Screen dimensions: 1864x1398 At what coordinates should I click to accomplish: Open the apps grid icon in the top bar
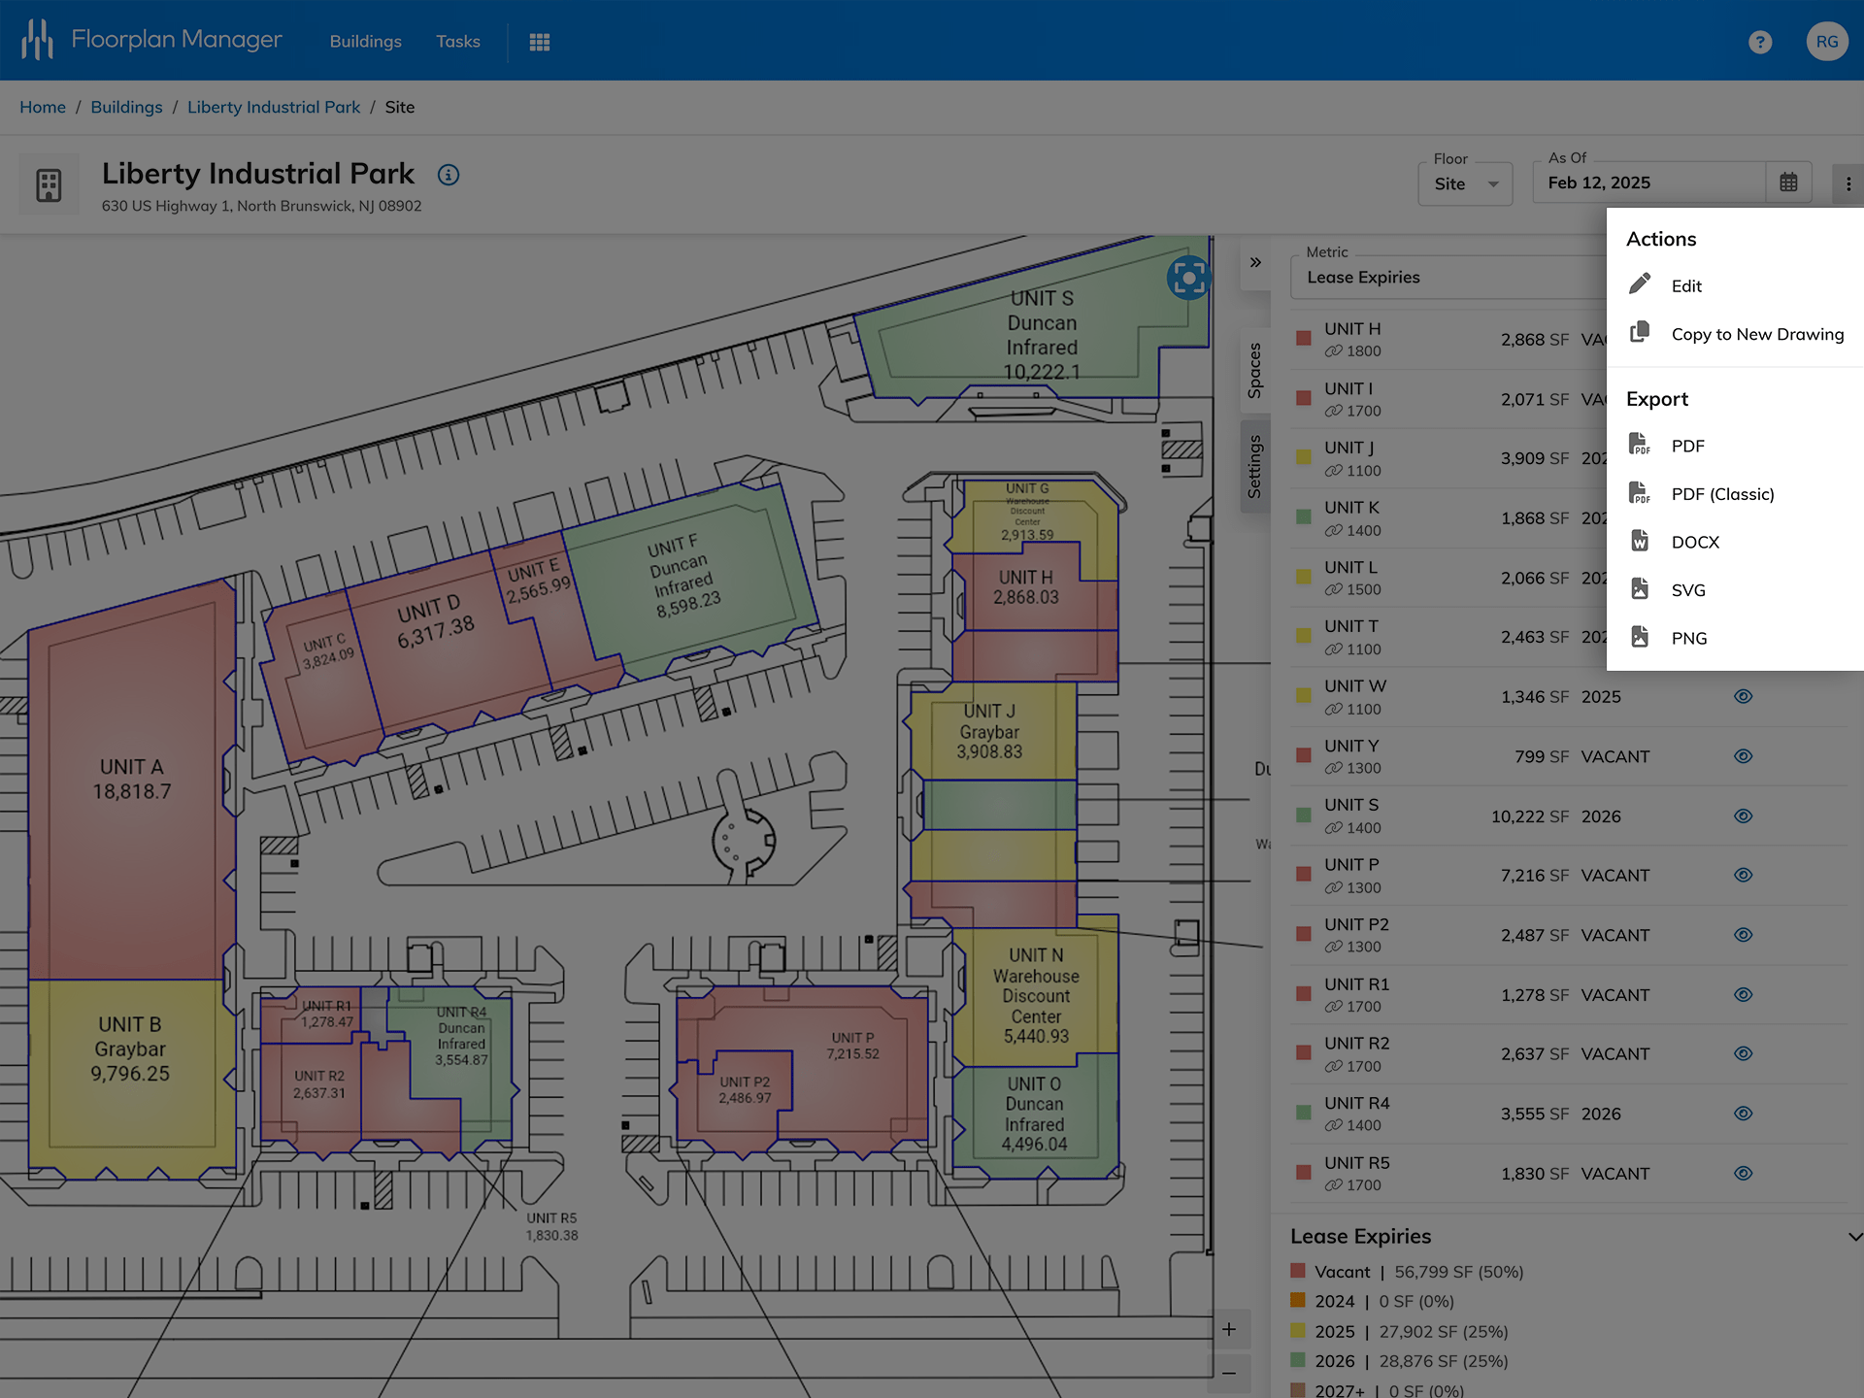[540, 41]
